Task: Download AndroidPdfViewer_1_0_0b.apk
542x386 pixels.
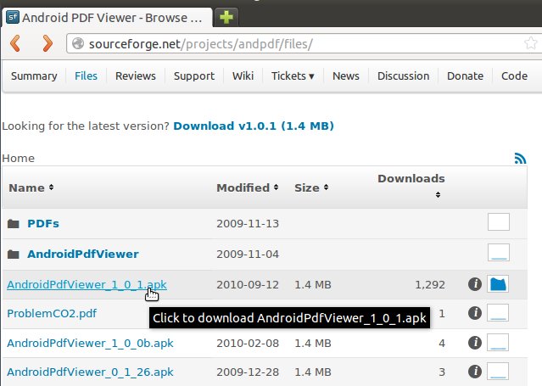Action: tap(90, 343)
